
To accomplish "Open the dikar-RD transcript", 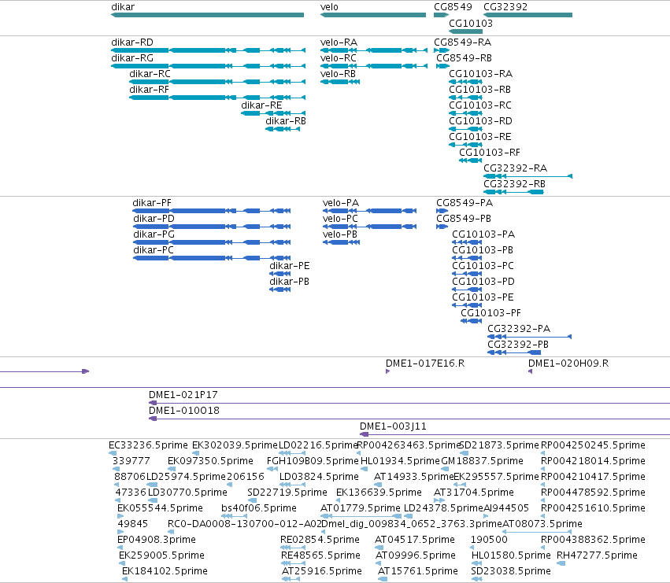I will pos(208,50).
